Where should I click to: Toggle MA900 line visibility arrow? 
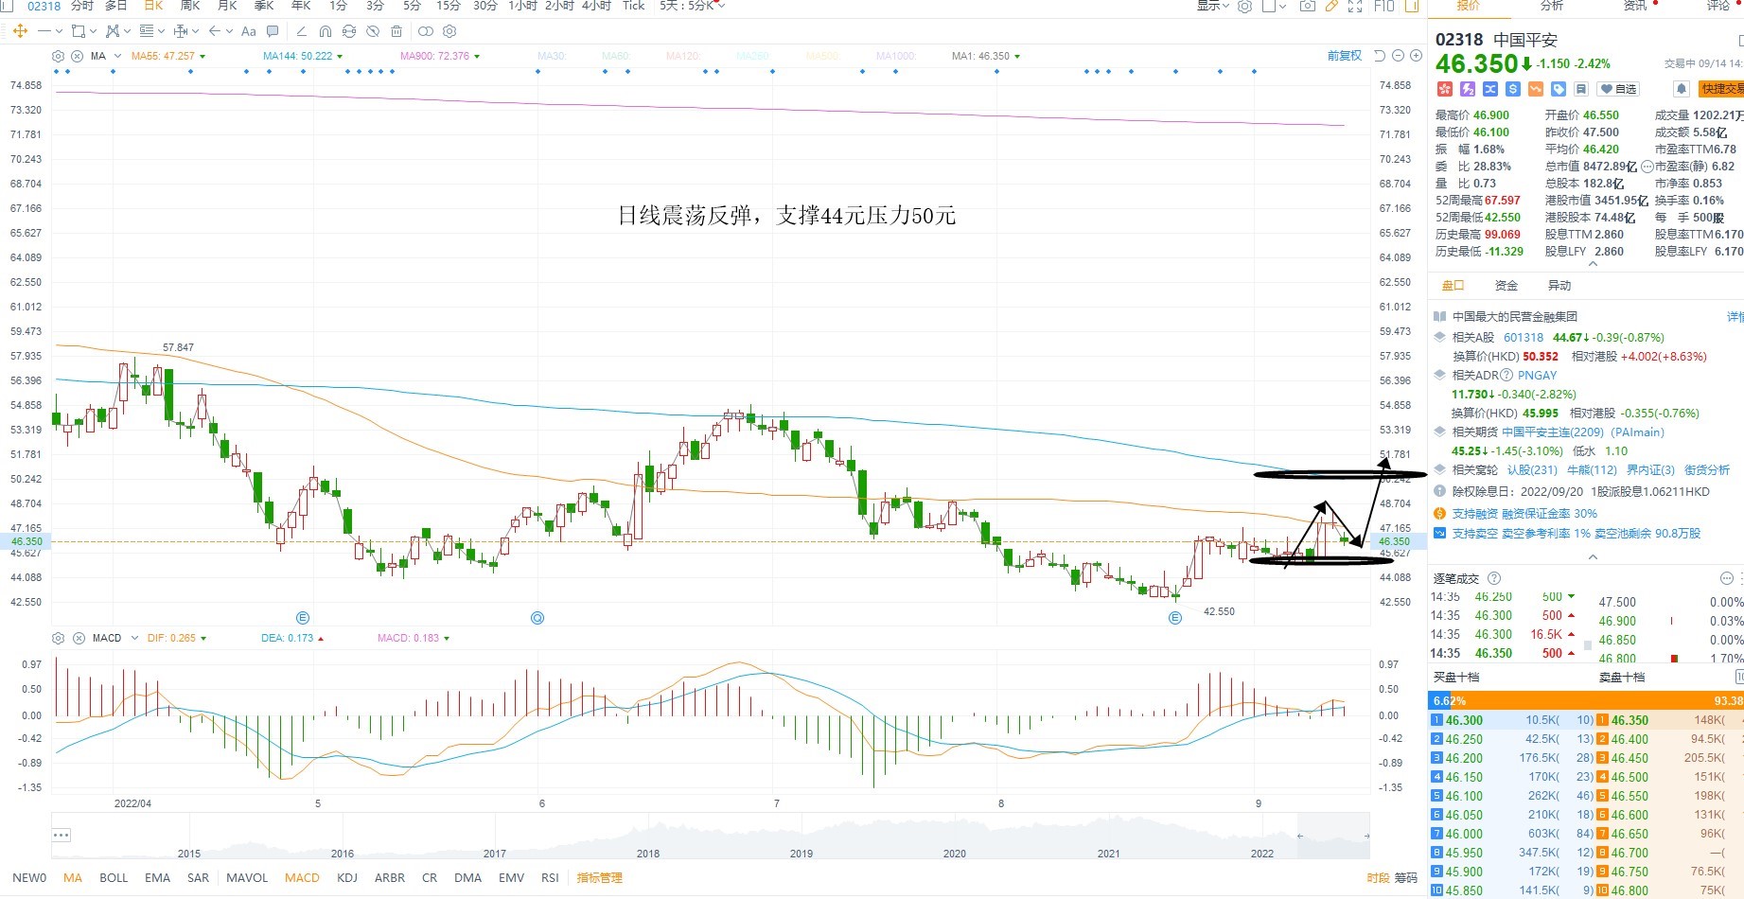click(x=476, y=57)
